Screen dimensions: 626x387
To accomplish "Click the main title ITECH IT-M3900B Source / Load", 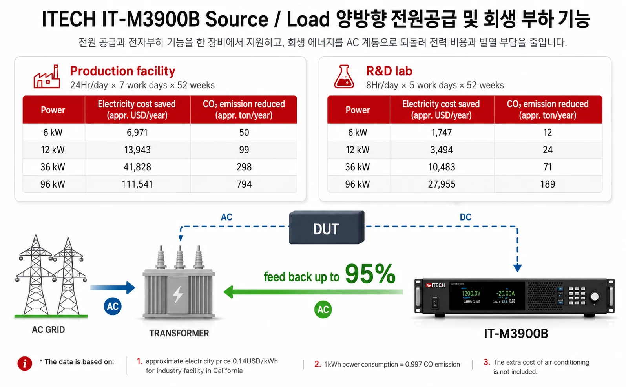I will [316, 19].
